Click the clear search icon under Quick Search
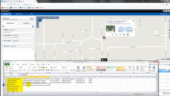 point(3,26)
